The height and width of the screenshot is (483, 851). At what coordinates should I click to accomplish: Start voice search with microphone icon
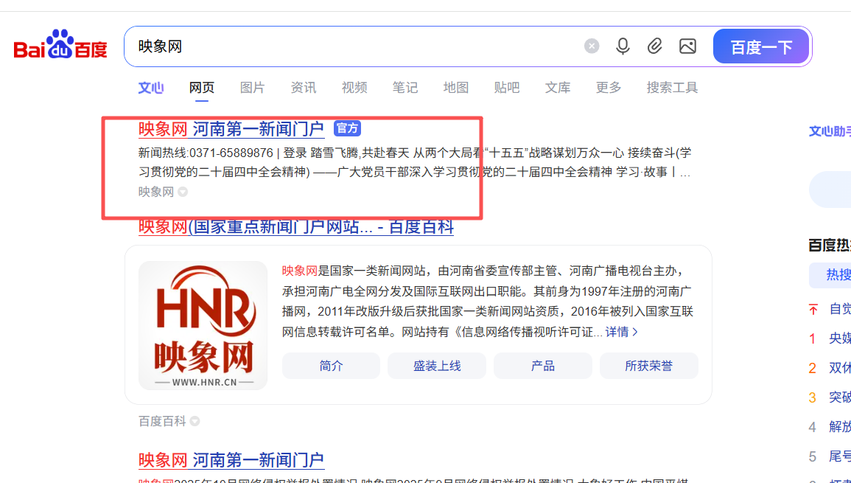623,46
